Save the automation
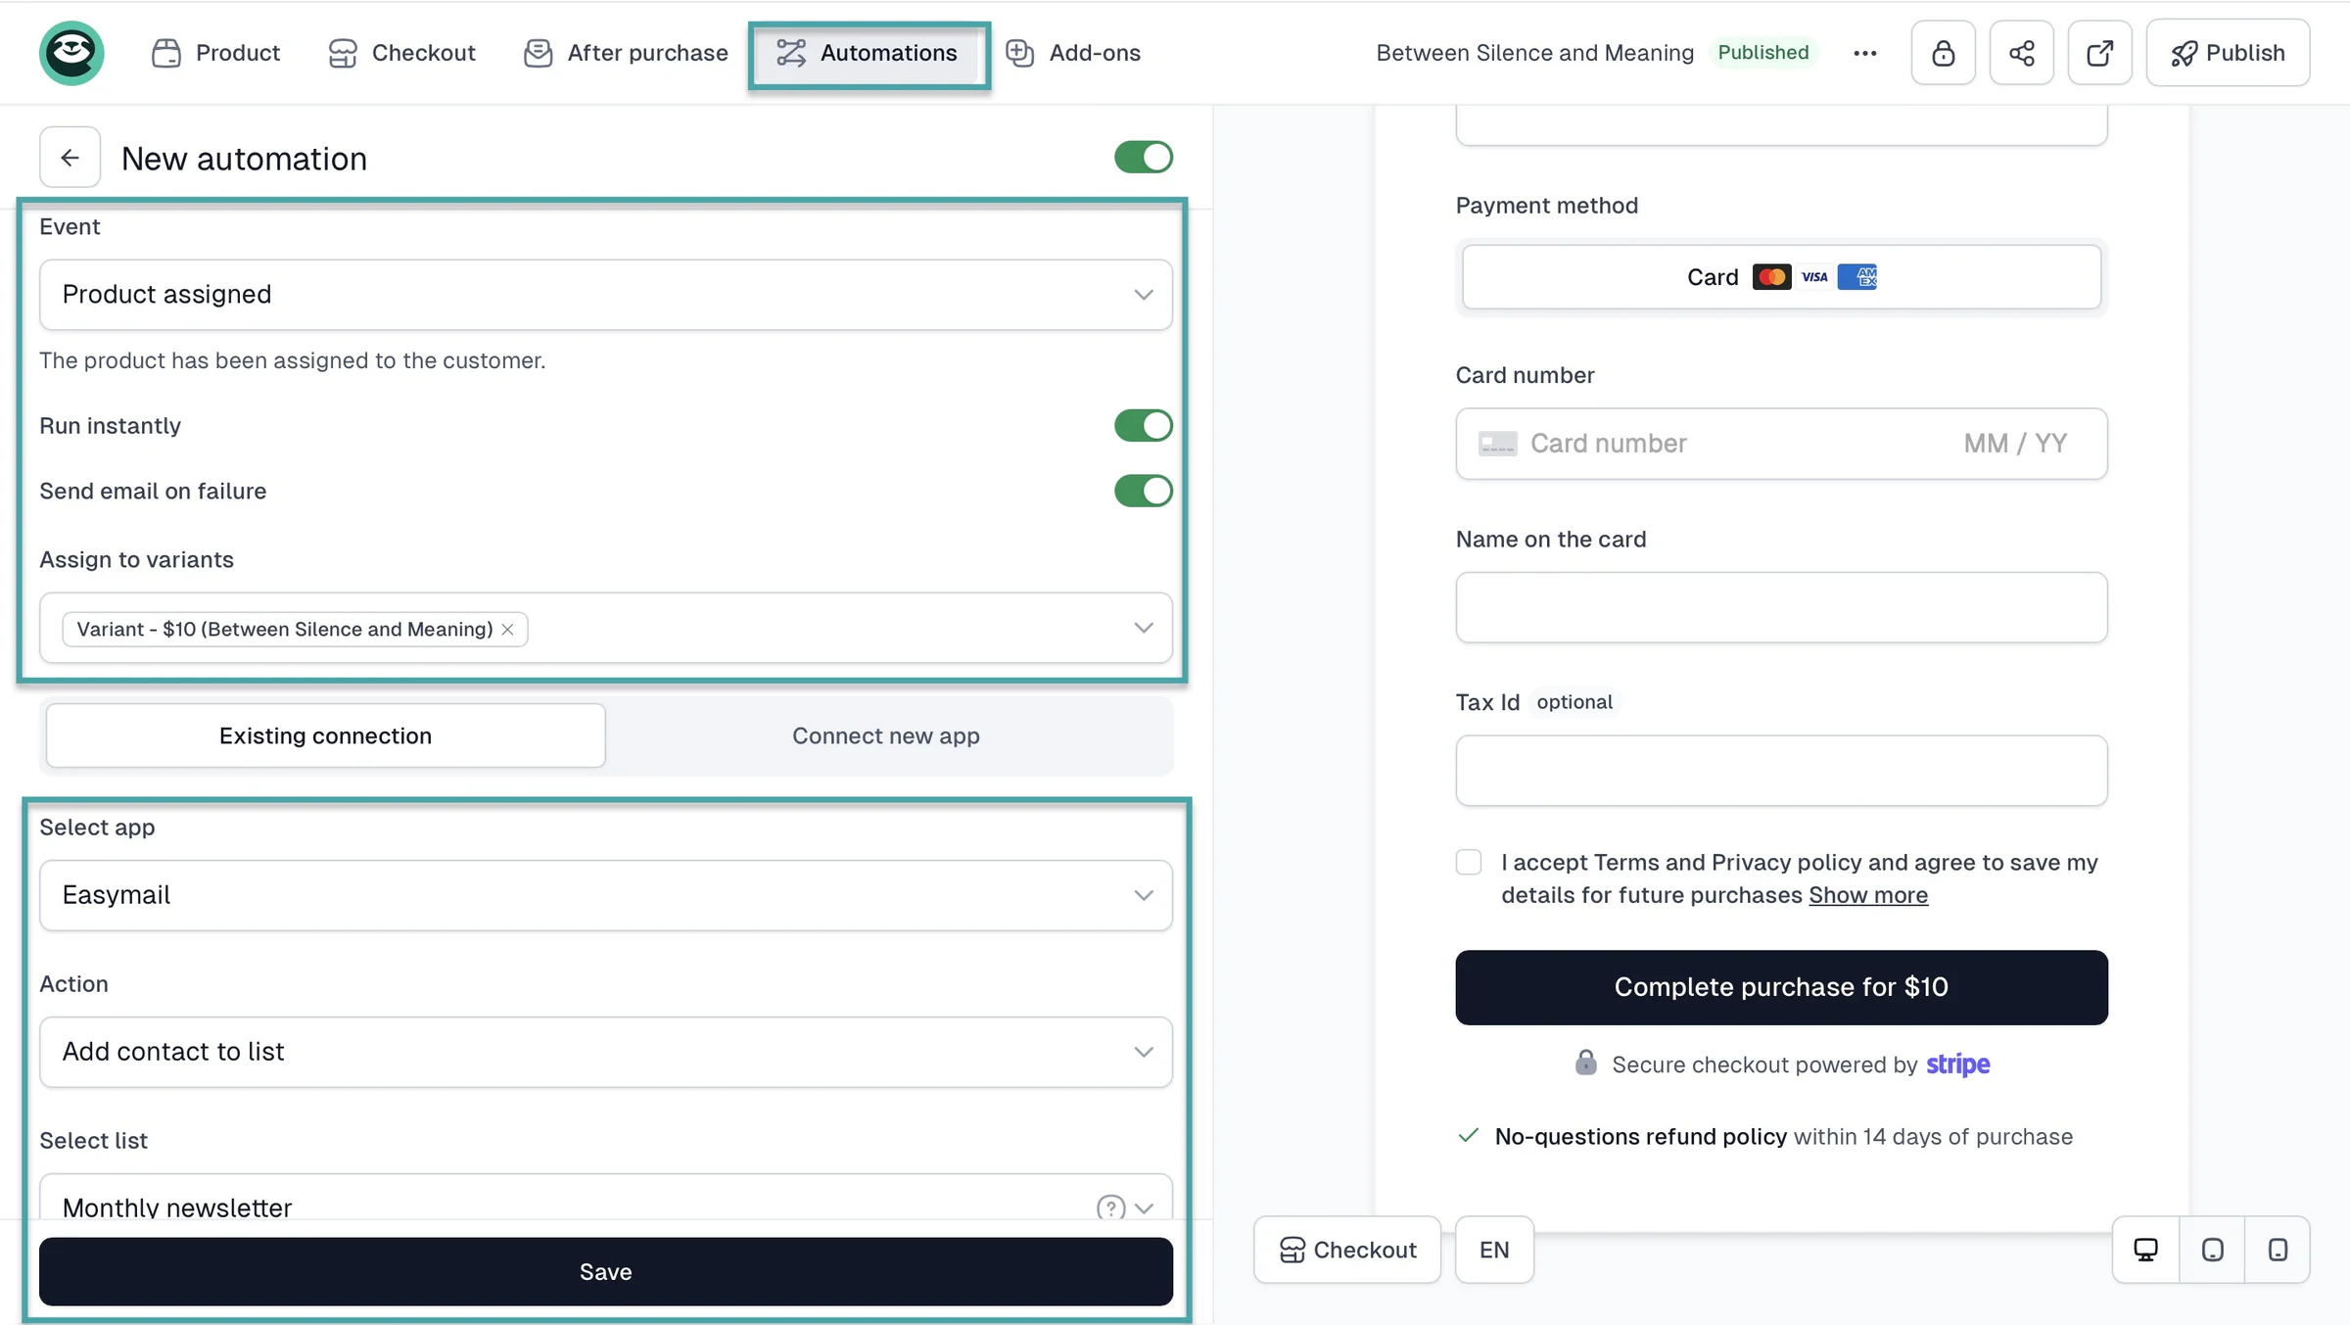 [x=606, y=1271]
